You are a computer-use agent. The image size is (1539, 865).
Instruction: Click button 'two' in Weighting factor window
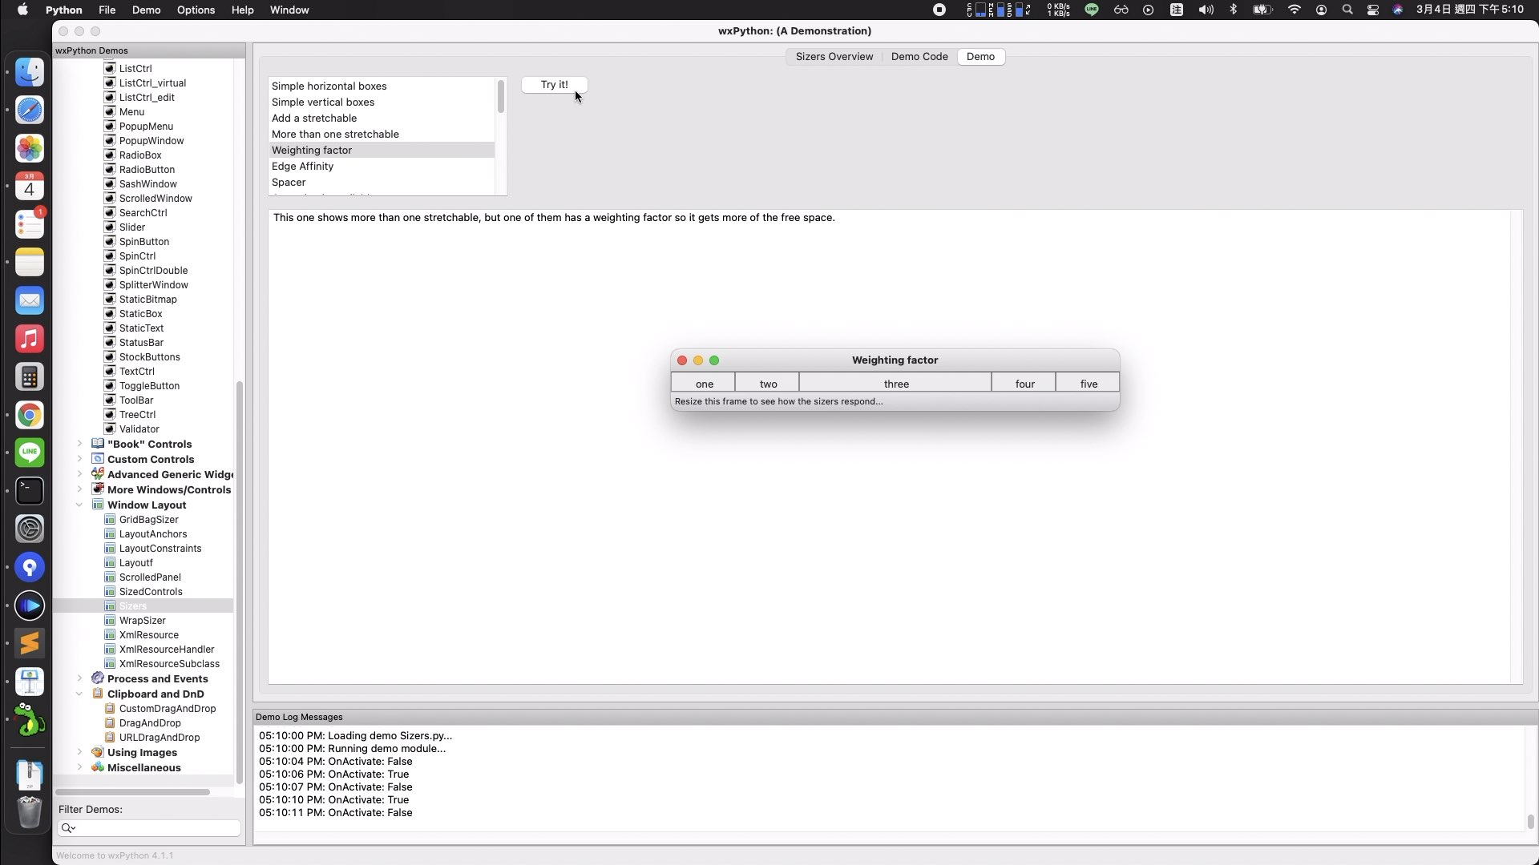(767, 384)
